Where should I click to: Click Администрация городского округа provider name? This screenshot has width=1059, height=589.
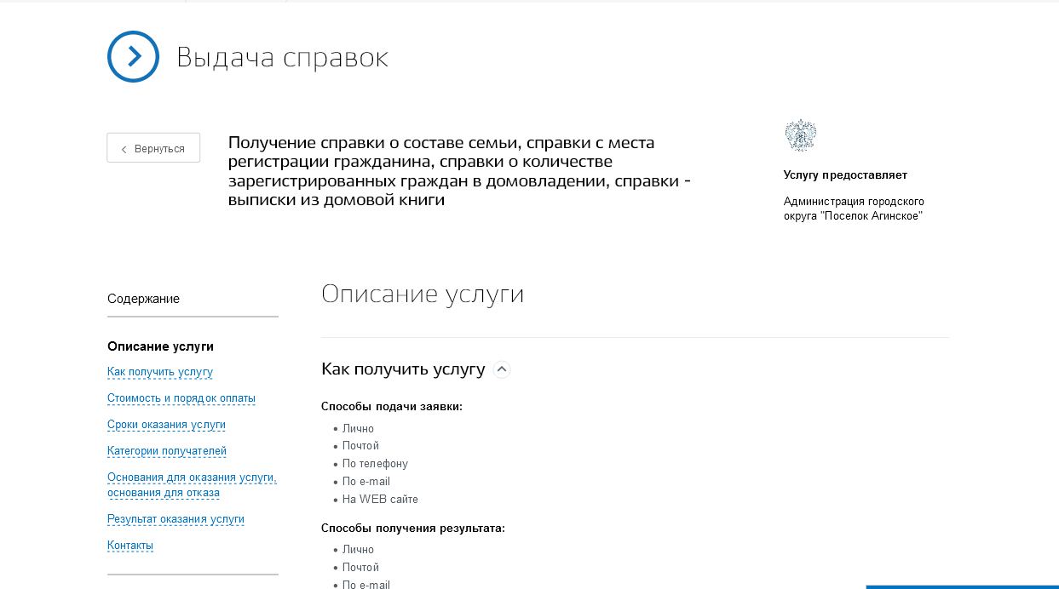(x=854, y=209)
